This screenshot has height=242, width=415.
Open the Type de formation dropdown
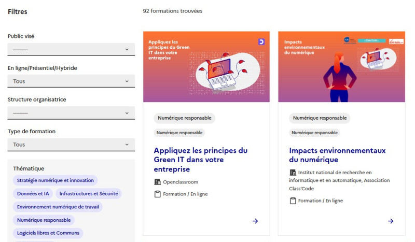[x=71, y=145]
